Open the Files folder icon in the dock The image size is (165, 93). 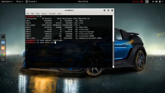(x=3, y=42)
